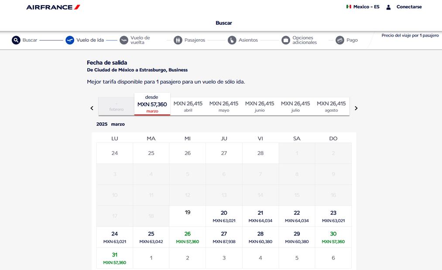
Task: Go to previous months with left arrow
Action: tap(92, 108)
